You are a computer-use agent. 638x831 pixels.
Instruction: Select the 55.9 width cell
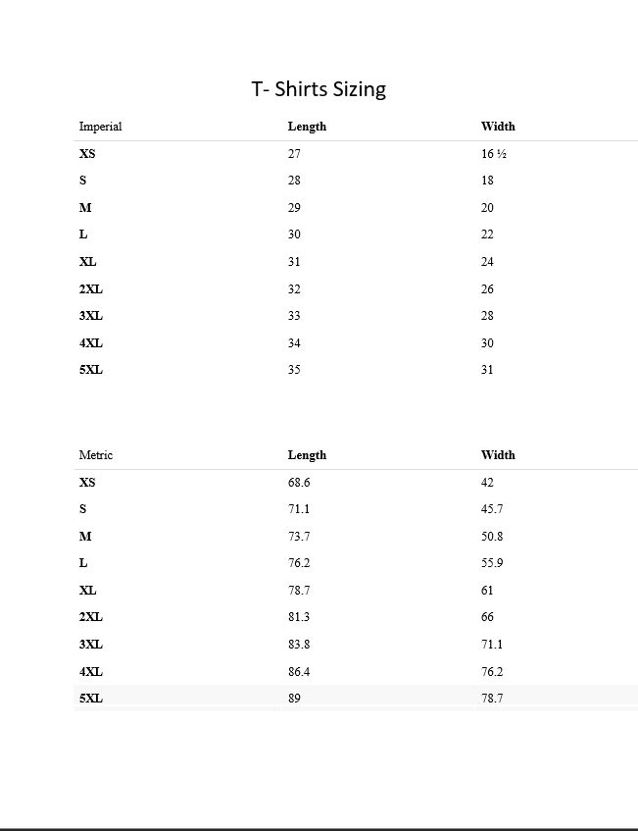[492, 563]
